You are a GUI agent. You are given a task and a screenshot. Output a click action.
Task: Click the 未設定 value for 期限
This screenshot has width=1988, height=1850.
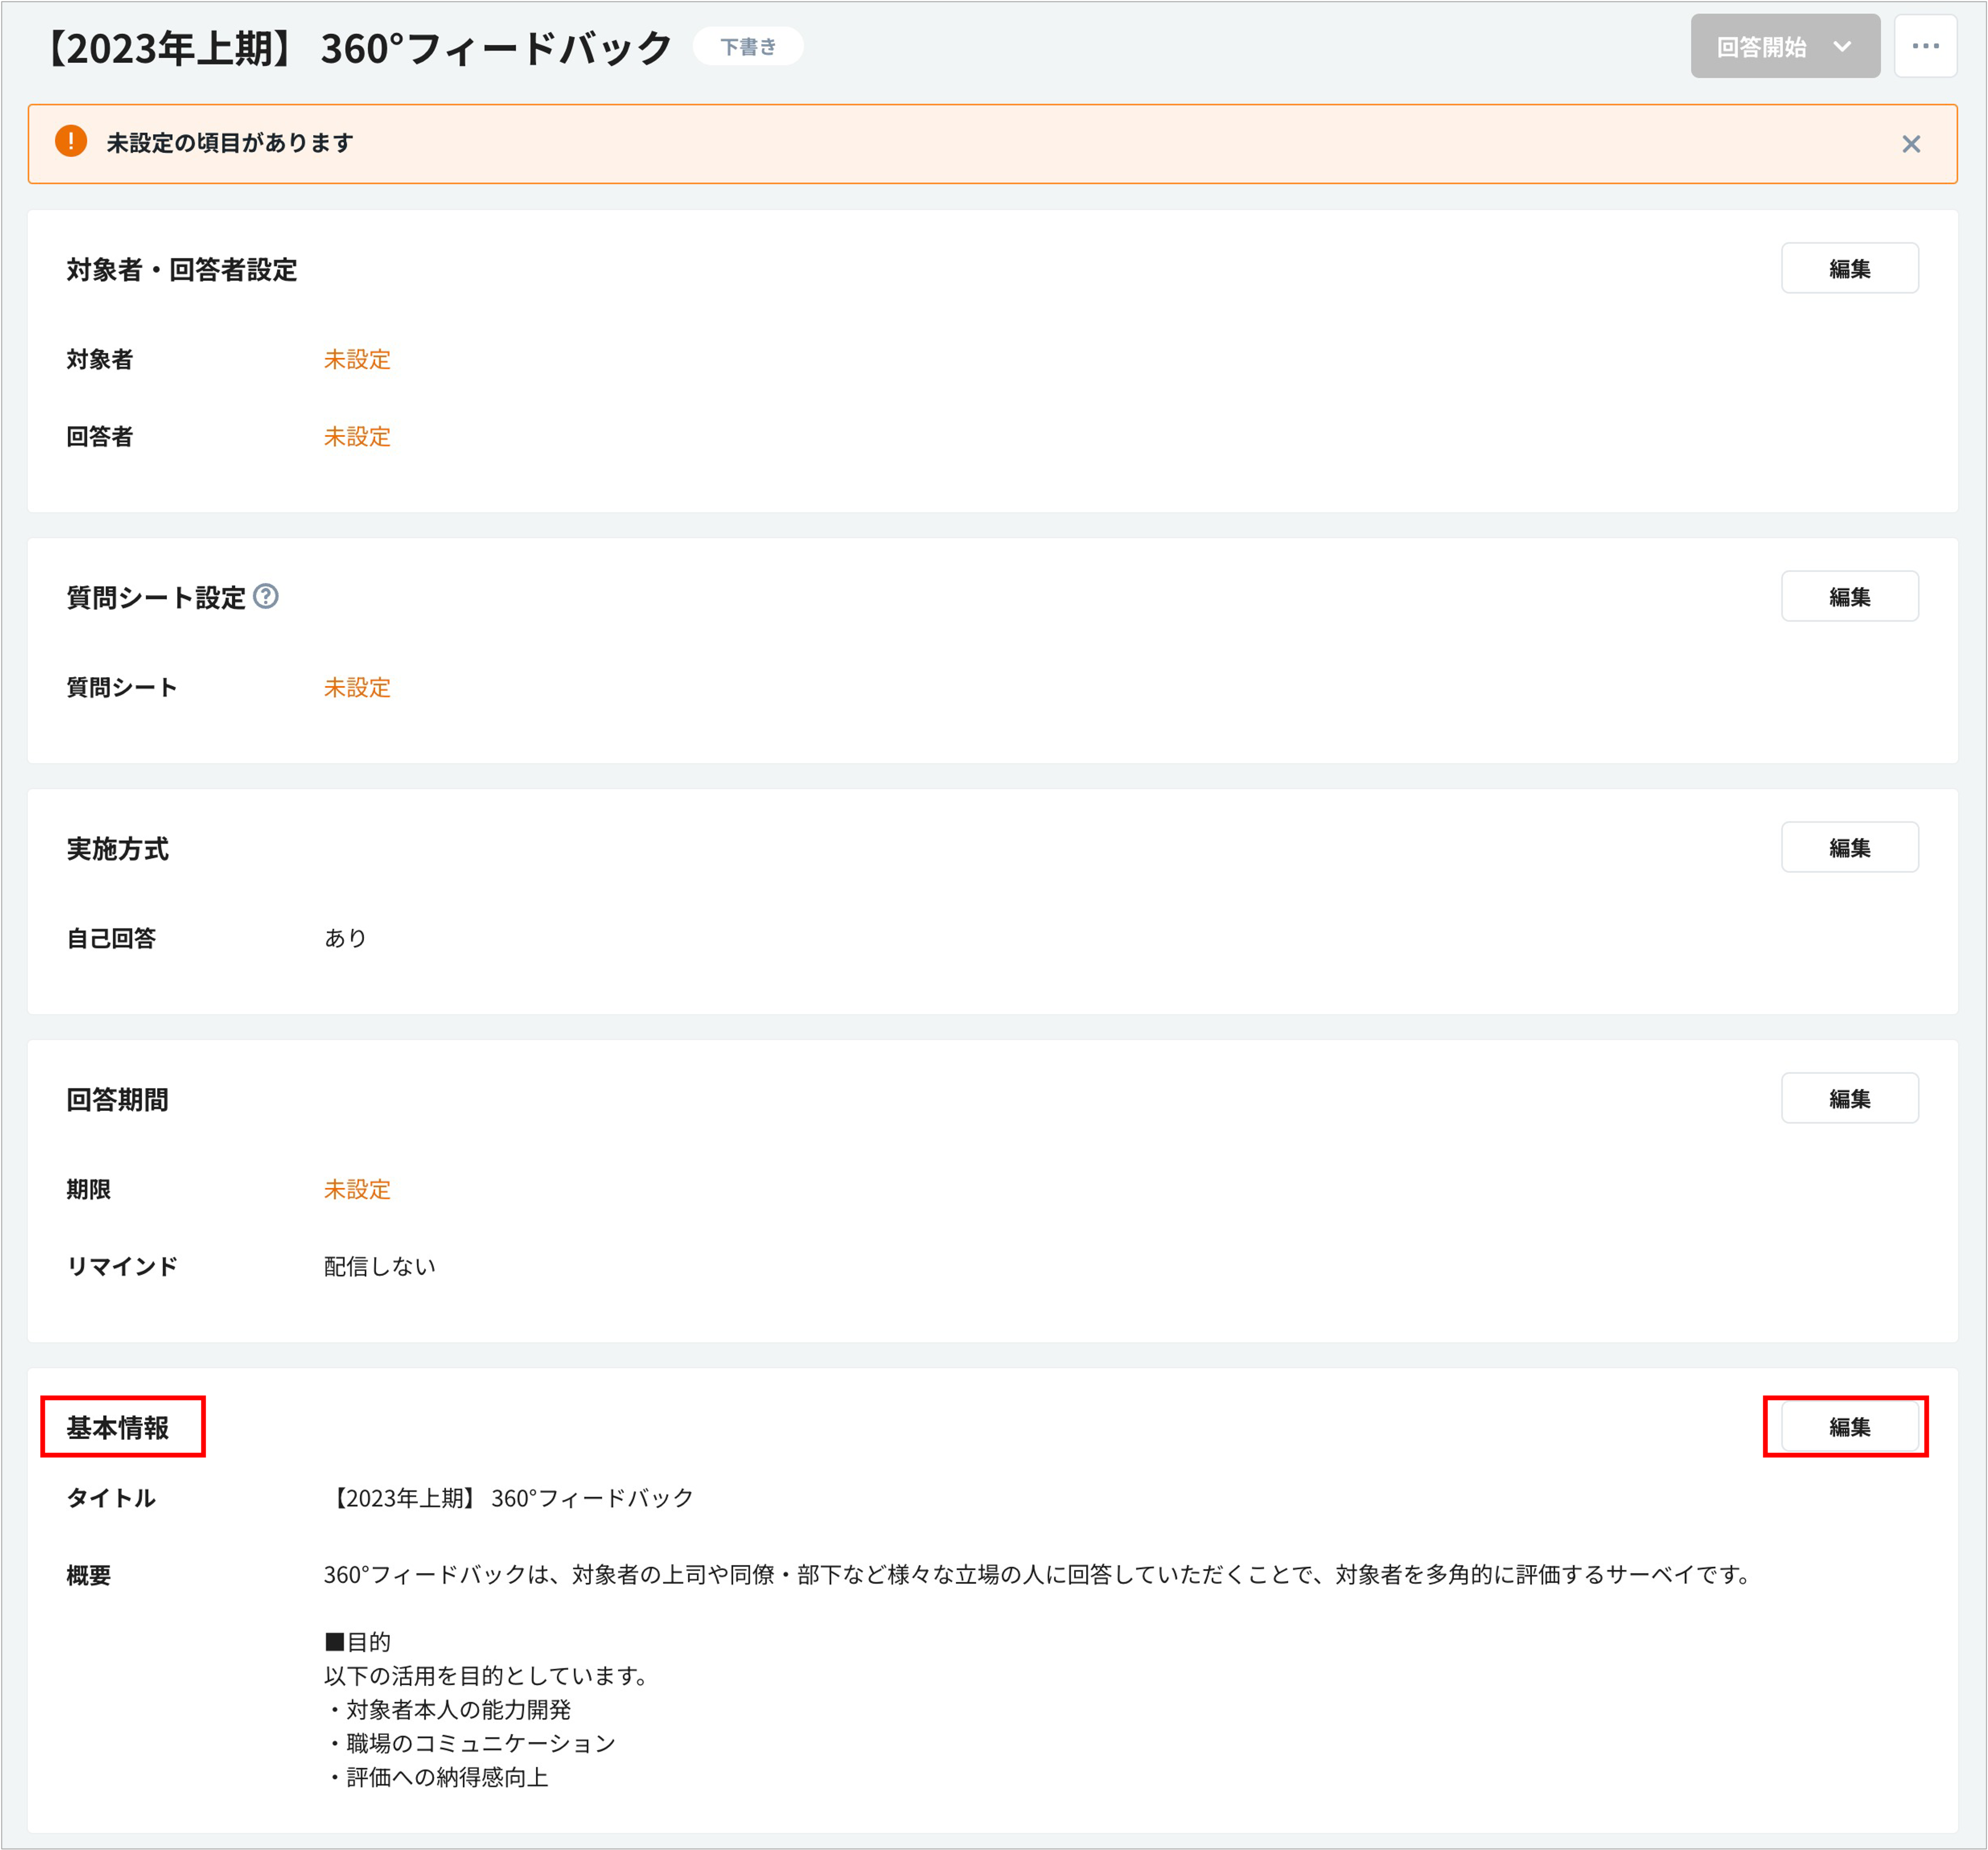pos(357,1189)
